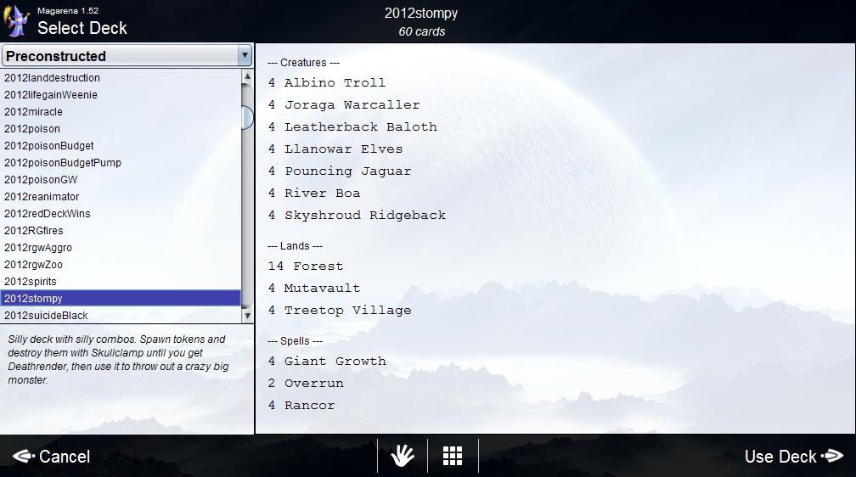Click the Magarena wizard logo icon
This screenshot has height=477, width=856.
coord(19,20)
